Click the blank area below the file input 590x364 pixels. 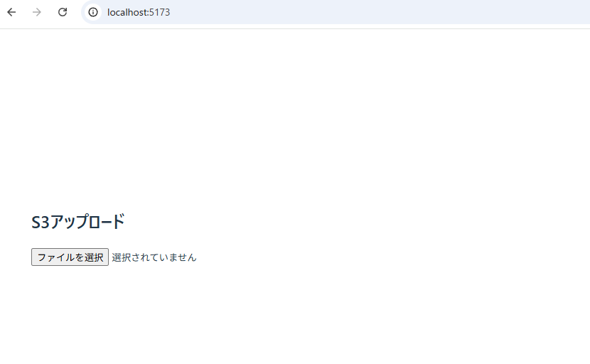[295, 316]
